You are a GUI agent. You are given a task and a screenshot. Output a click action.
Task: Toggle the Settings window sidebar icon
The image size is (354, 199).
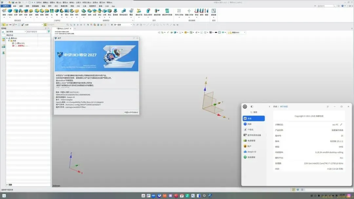[x=252, y=107]
